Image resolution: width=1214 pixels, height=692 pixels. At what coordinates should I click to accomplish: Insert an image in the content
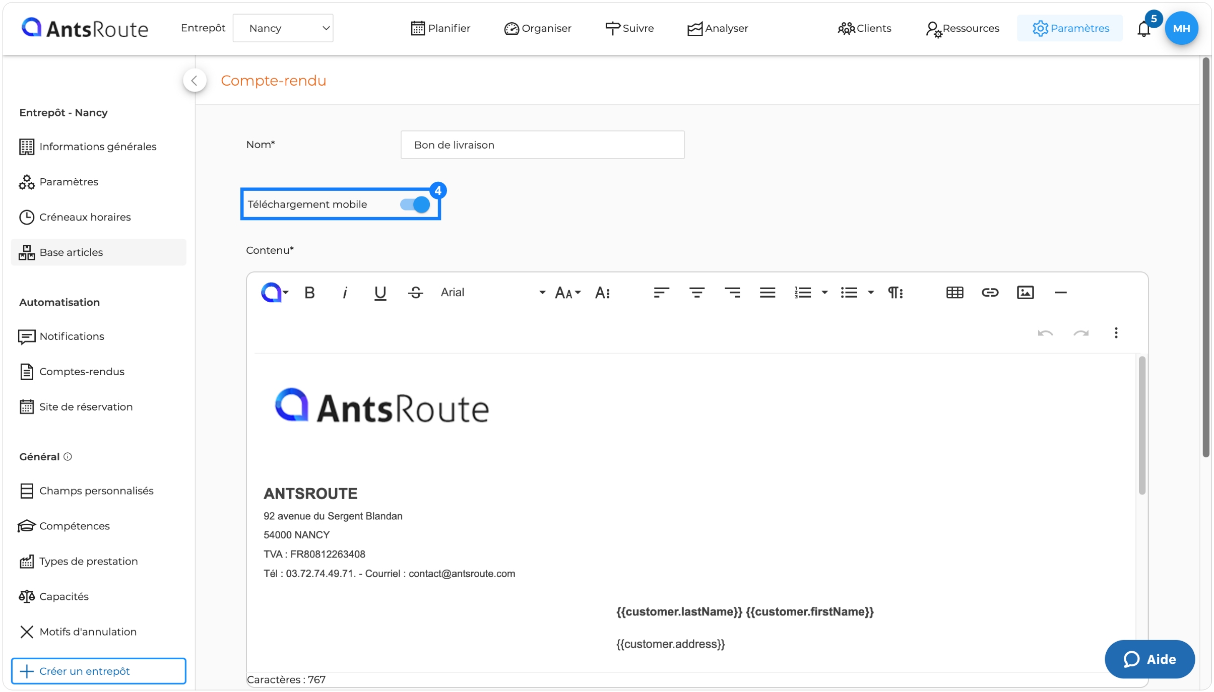(1025, 293)
